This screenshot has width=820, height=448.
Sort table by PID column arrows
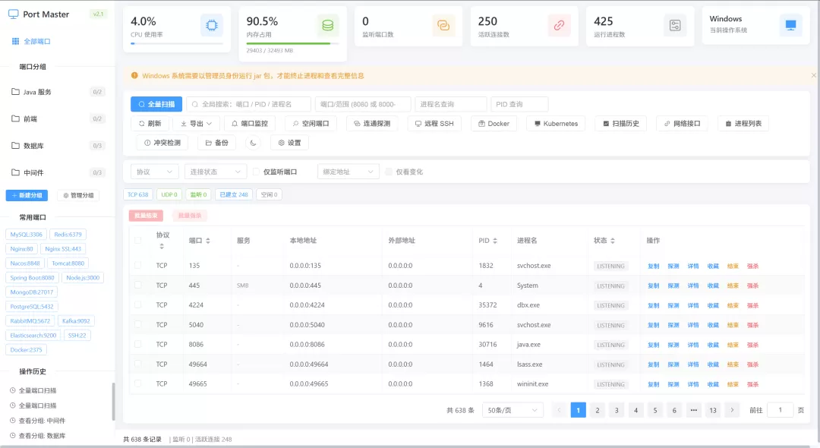coord(495,241)
